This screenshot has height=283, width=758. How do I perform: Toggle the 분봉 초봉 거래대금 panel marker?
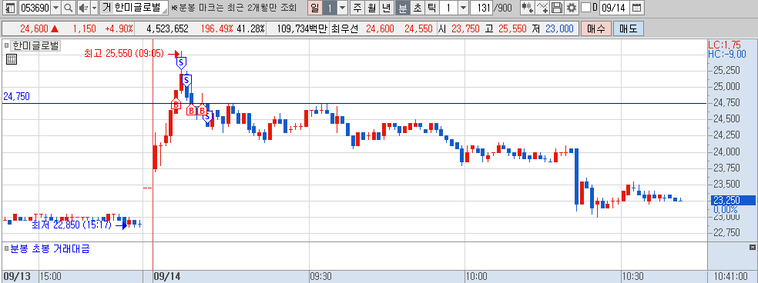pyautogui.click(x=6, y=249)
